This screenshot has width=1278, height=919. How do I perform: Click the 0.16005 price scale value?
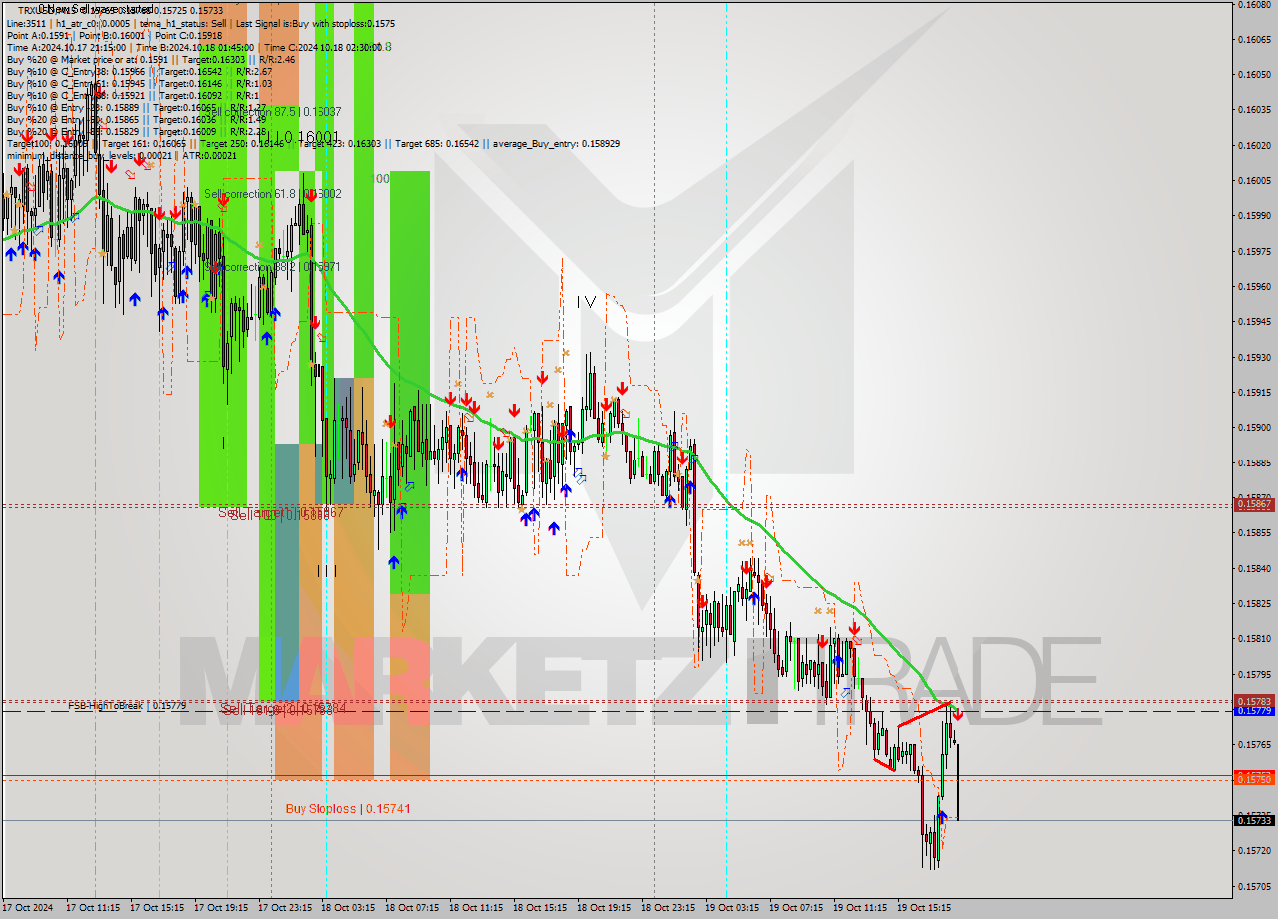[1254, 181]
